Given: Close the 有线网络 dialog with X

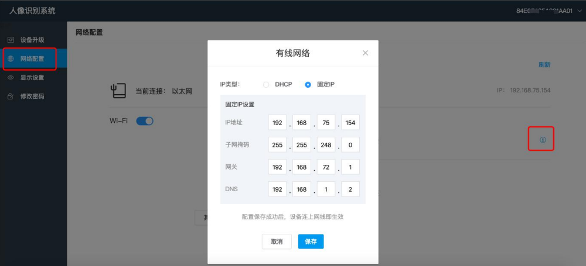Looking at the screenshot, I should point(365,53).
